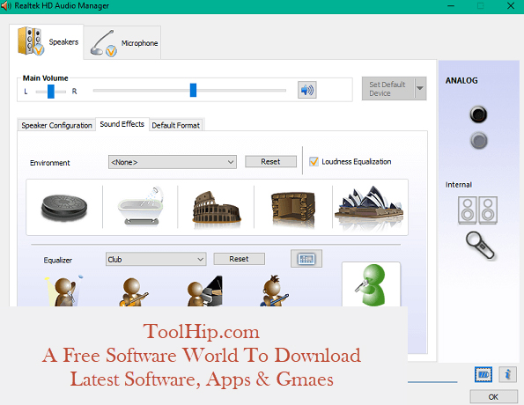Click the black analog audio jack
Viewport: 524px width, 405px height.
478,114
